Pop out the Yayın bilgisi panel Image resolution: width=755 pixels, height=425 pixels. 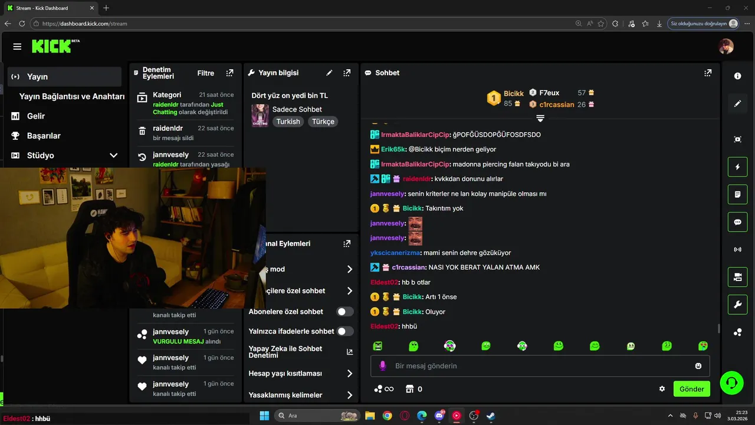pyautogui.click(x=347, y=73)
